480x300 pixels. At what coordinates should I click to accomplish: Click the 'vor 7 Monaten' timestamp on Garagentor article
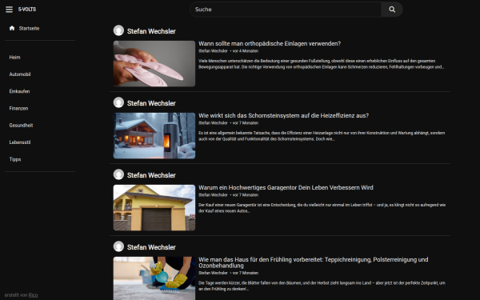point(246,195)
